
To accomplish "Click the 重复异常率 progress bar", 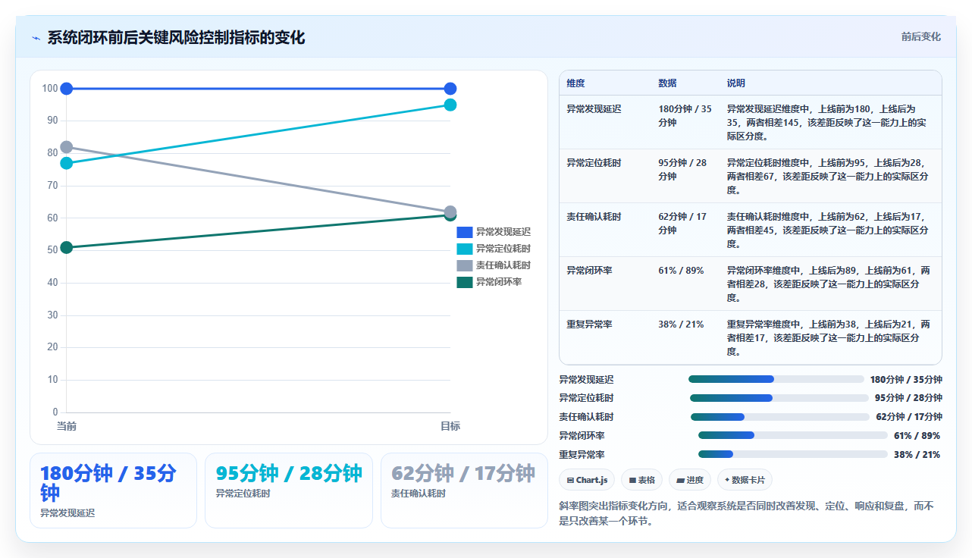I will [792, 455].
